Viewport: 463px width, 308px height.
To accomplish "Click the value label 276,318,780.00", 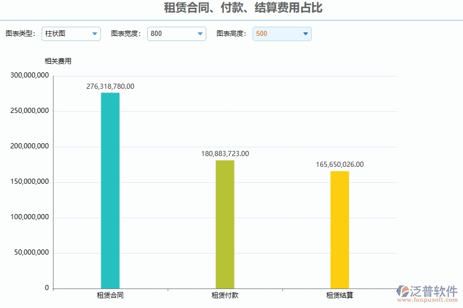I will point(110,86).
